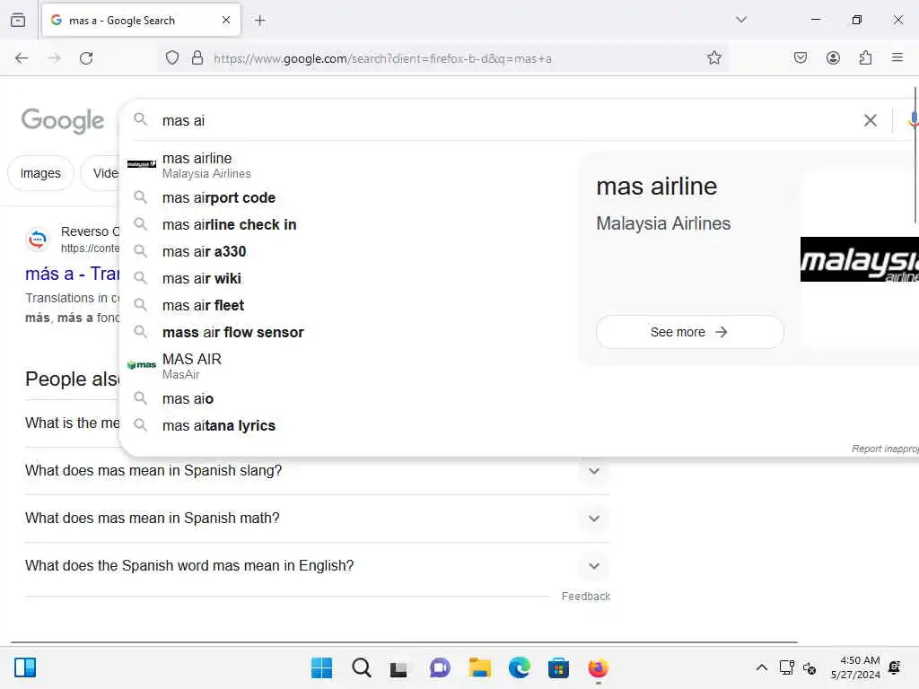The height and width of the screenshot is (689, 919).
Task: Switch to Videos results filter
Action: coord(101,173)
